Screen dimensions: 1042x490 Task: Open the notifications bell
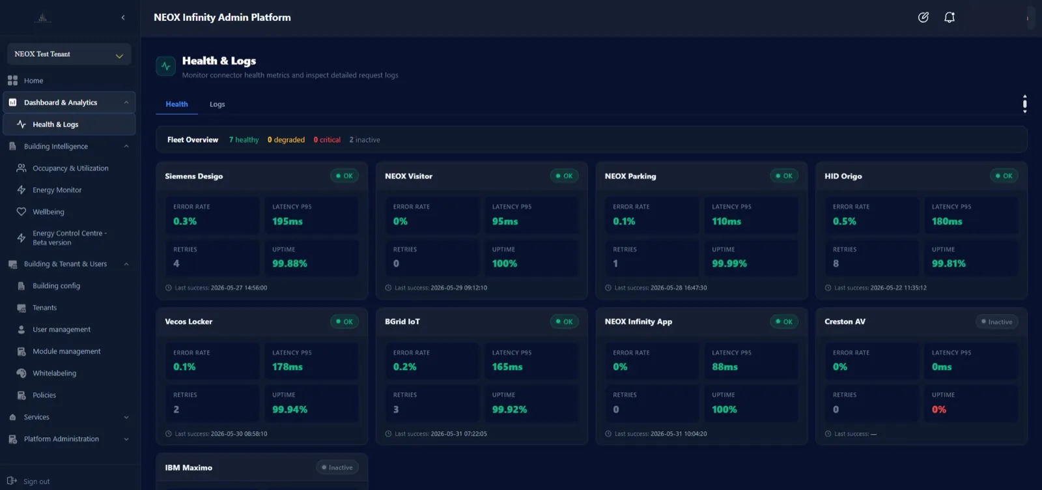coord(950,18)
